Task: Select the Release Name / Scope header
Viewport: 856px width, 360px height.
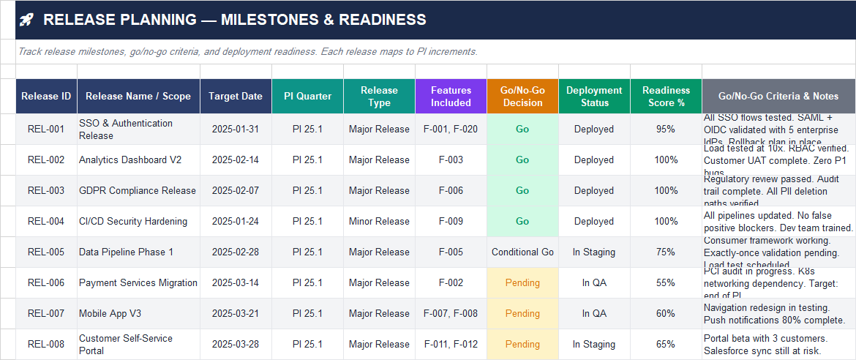Action: point(139,96)
